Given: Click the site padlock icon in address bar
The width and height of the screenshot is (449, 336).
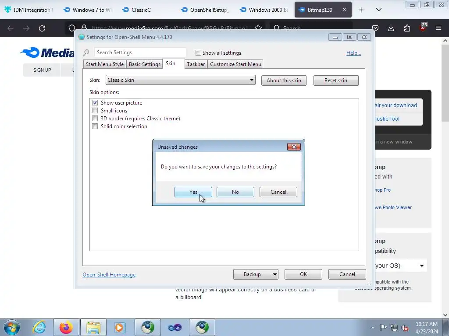Looking at the screenshot, I should click(x=84, y=28).
